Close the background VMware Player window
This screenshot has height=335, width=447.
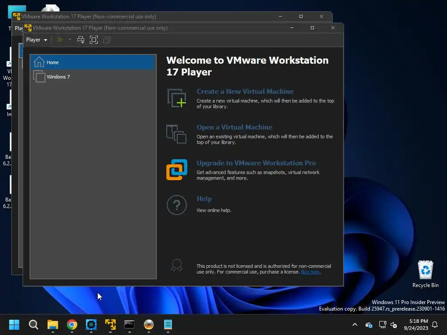coord(321,16)
